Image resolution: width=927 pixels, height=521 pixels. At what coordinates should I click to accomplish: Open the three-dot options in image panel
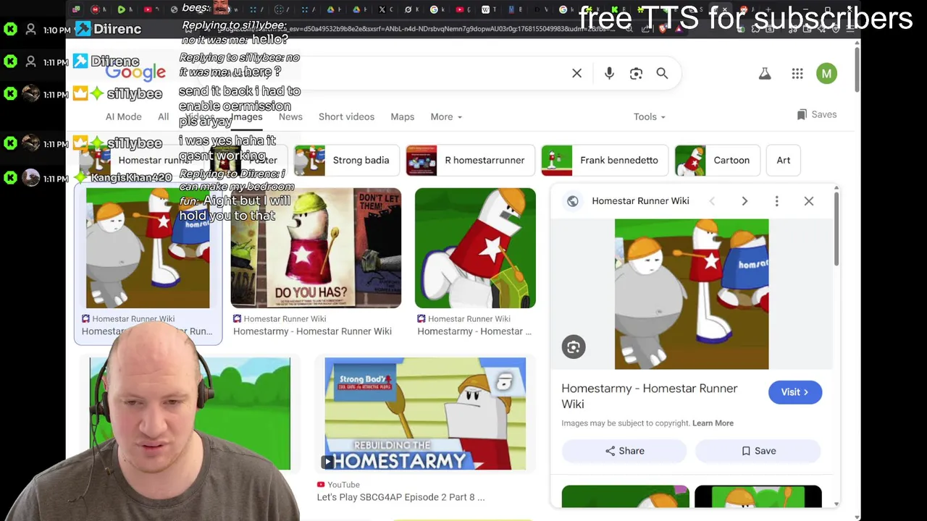[776, 201]
